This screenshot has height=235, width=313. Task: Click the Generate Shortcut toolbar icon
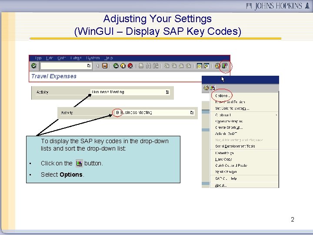206,66
